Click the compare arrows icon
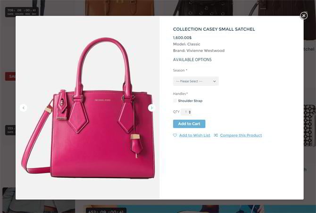 pos(216,135)
